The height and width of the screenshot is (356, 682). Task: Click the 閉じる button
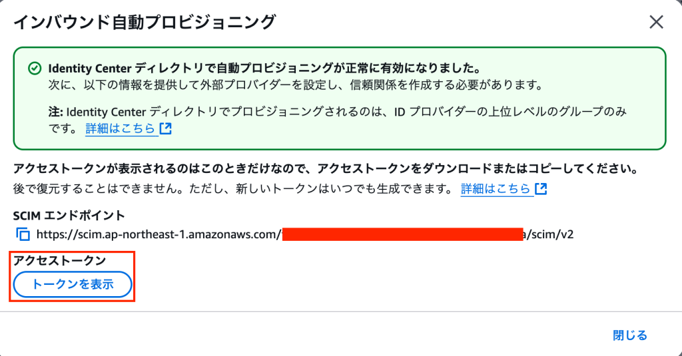(629, 335)
